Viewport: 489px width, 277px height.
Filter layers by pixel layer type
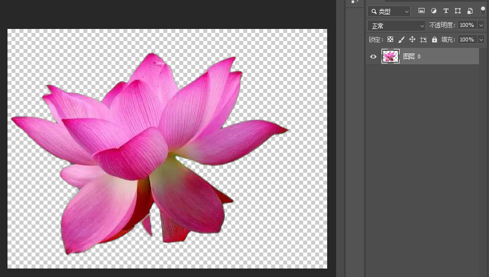click(x=421, y=11)
